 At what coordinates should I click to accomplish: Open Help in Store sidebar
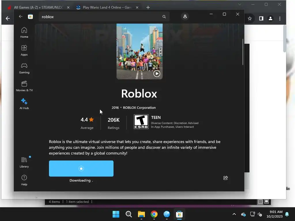tap(24, 180)
